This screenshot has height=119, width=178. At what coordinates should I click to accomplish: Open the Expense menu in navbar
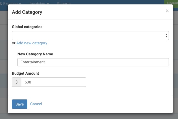coord(11,3)
